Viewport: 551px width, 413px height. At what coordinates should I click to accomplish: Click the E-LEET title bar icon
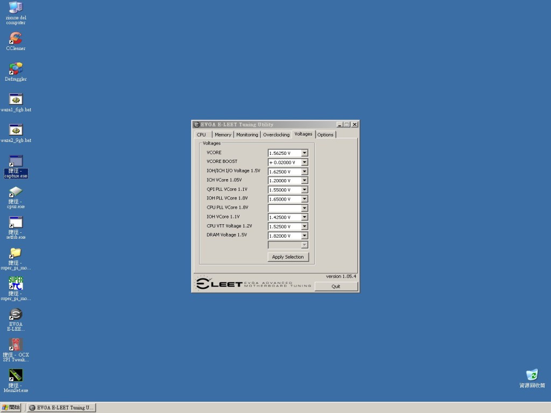pos(197,125)
